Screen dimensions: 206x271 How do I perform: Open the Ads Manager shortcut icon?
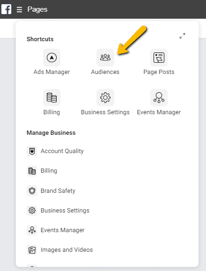pos(51,58)
